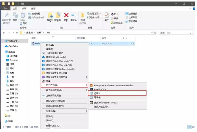Image resolution: width=197 pixels, height=132 pixels.
Task: Switch to the 共享 ribbon tab
Action: (x=24, y=9)
